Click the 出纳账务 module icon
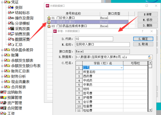Image resolution: width=161 pixels, height=115 pixels. pos(5,92)
